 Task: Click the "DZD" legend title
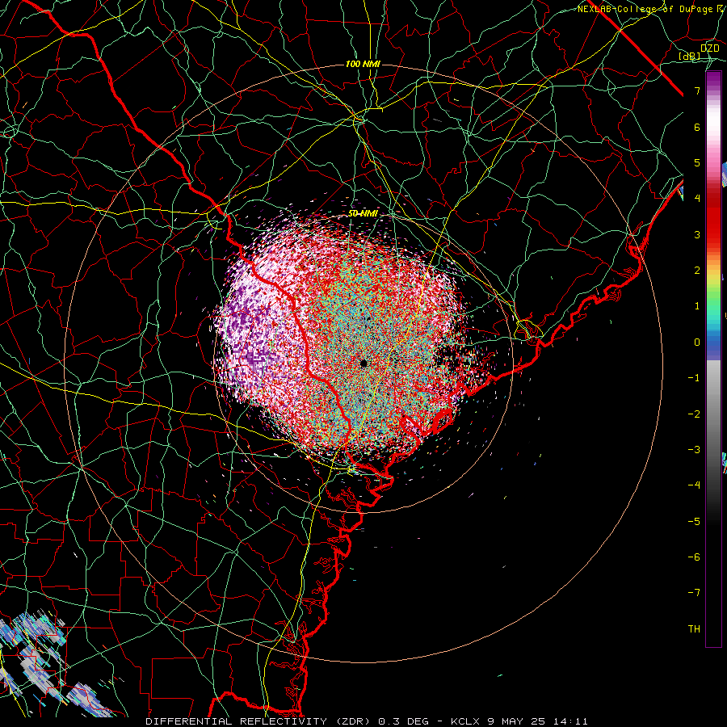tap(709, 48)
